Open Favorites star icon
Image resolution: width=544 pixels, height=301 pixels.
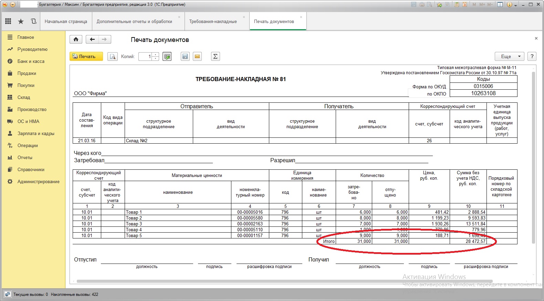tap(21, 21)
